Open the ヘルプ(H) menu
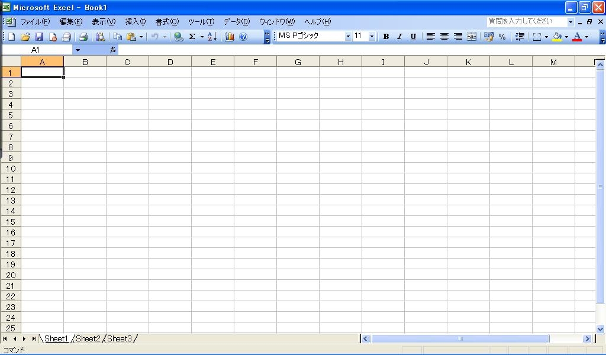Screen dimensions: 606x355 pos(318,22)
